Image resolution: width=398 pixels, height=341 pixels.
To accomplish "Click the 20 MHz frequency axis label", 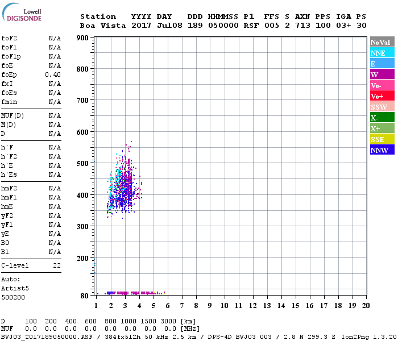I will (x=366, y=306).
